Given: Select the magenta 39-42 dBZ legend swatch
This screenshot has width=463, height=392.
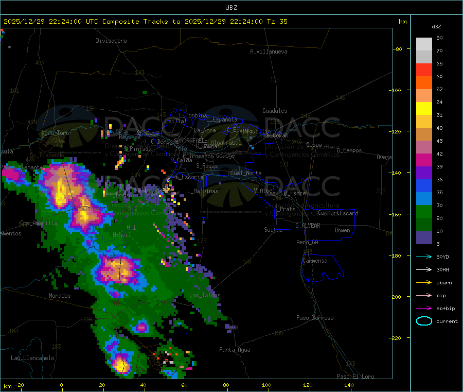Looking at the screenshot, I should [424, 160].
